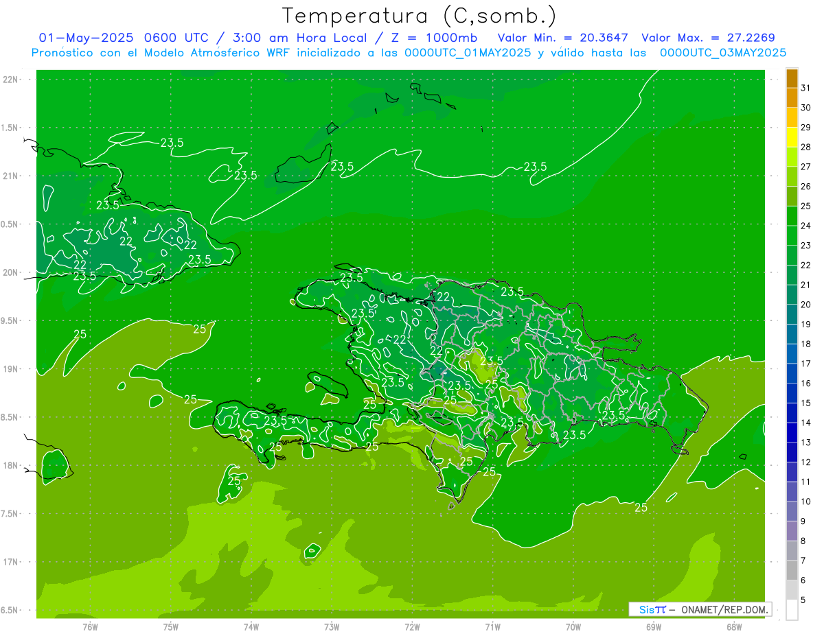Click the "73W" longitude axis label

332,626
